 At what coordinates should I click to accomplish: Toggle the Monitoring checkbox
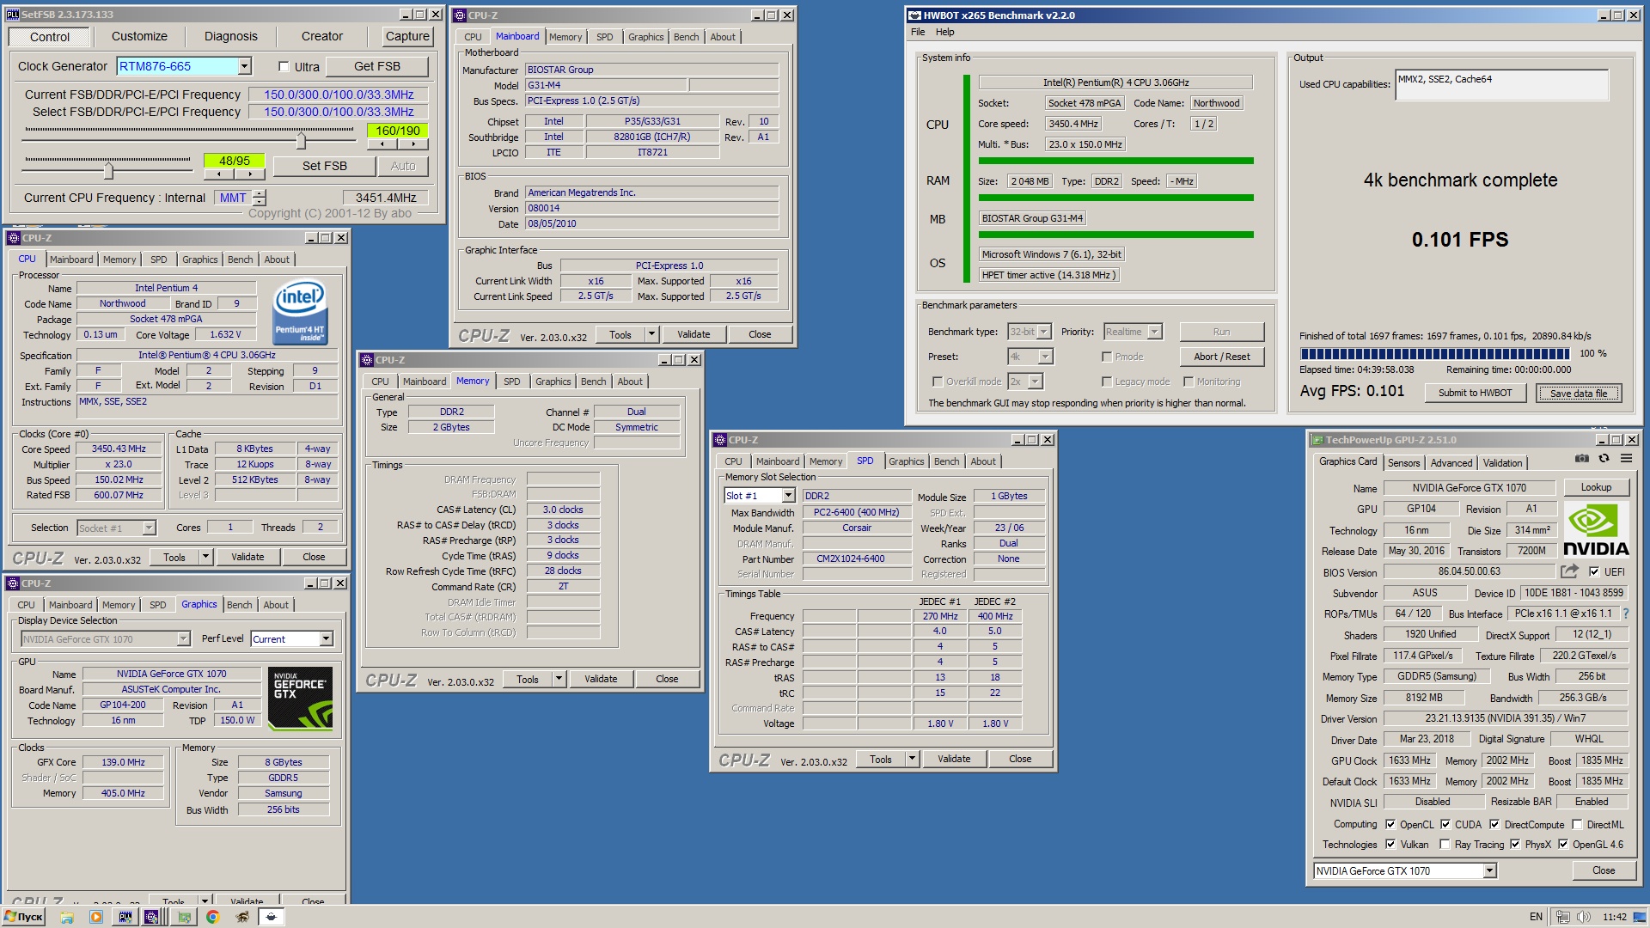click(x=1189, y=382)
